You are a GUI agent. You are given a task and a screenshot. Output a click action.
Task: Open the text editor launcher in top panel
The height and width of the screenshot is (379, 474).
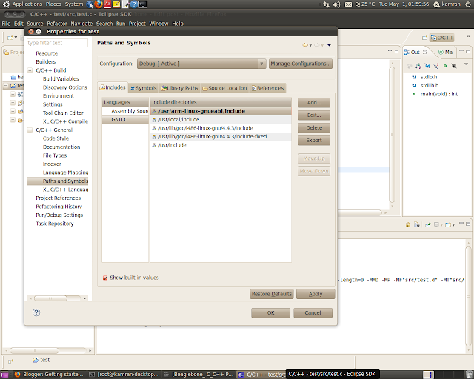pos(125,4)
